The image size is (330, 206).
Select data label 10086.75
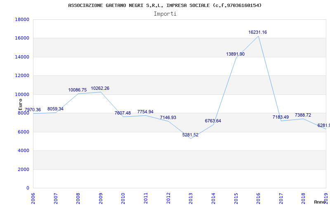point(77,90)
